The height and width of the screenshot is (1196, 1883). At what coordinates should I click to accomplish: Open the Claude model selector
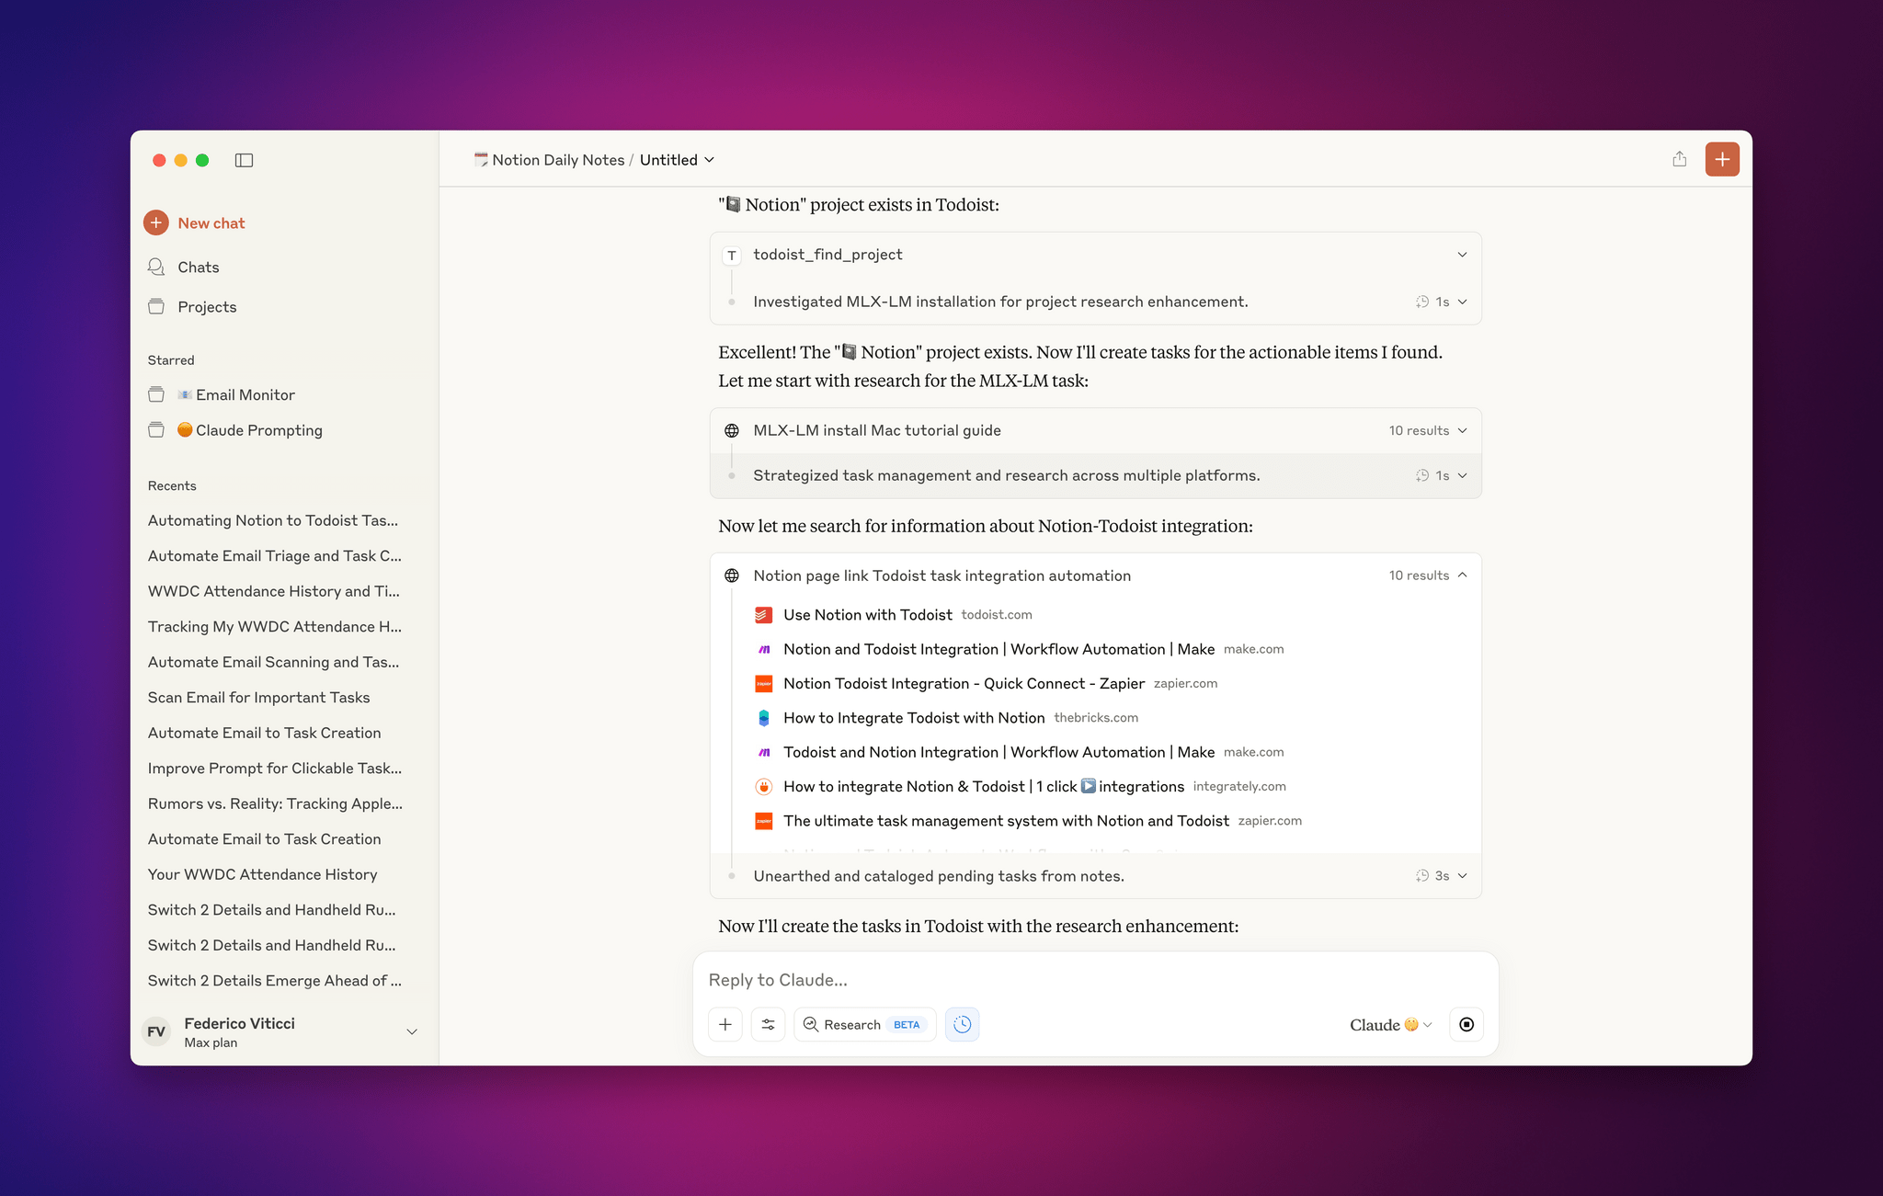[1390, 1024]
